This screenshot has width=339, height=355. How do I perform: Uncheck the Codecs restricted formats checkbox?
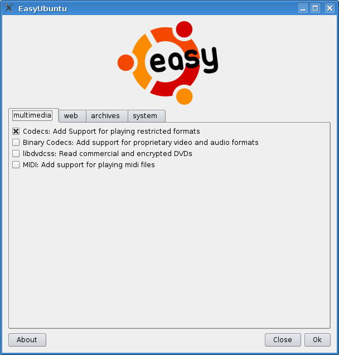pos(16,132)
